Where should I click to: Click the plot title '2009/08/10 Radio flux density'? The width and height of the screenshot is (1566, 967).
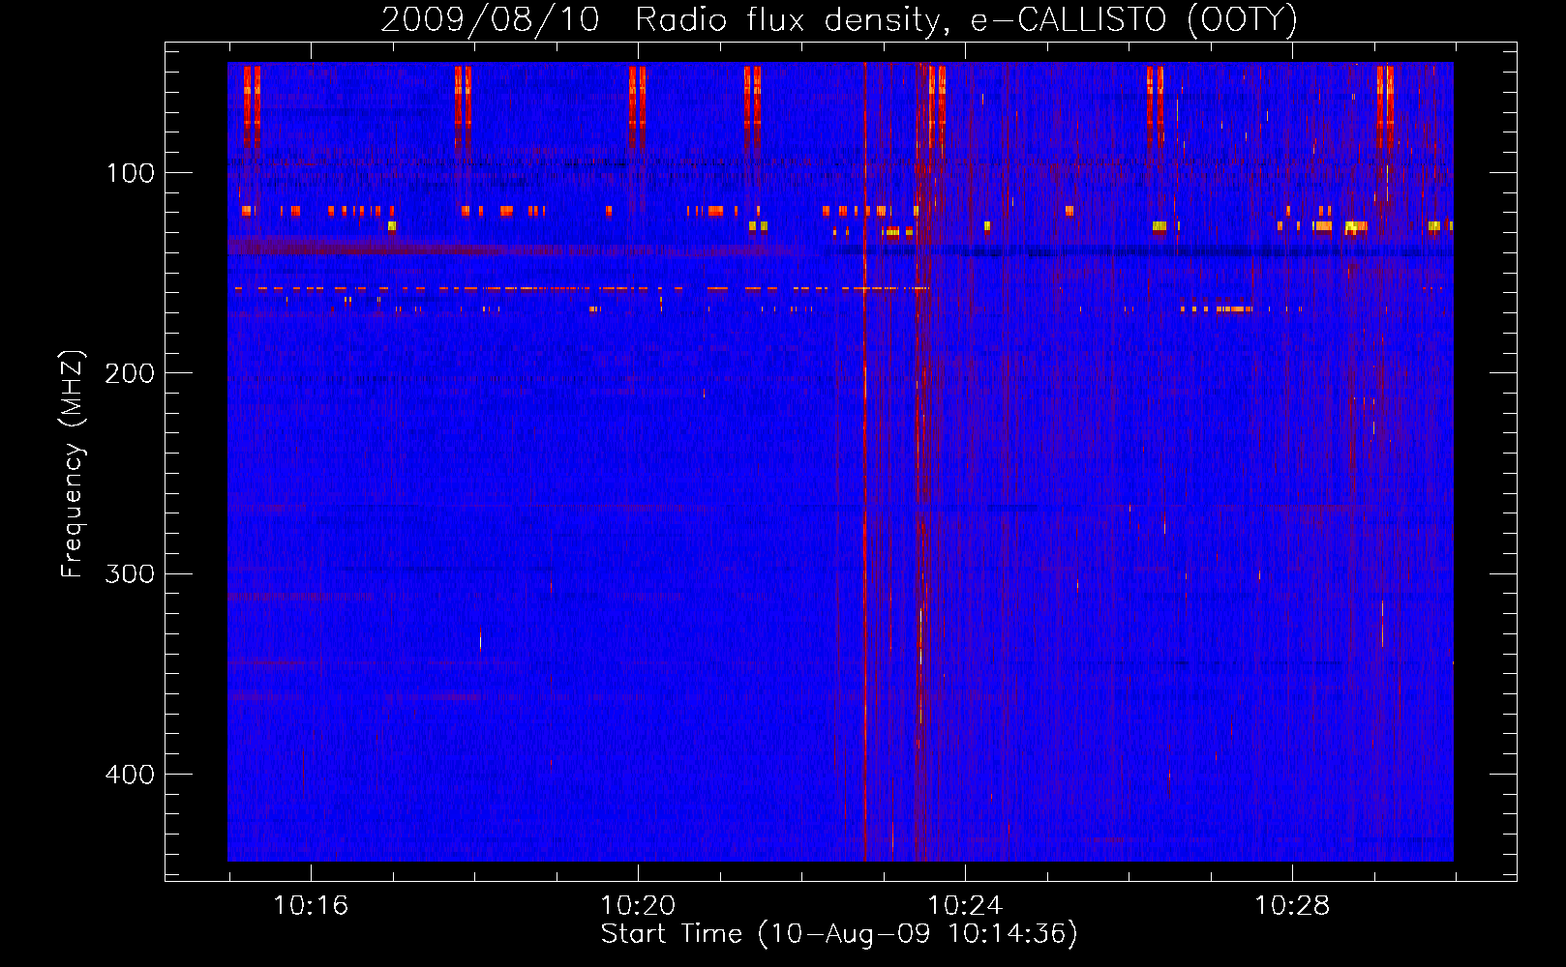click(838, 20)
